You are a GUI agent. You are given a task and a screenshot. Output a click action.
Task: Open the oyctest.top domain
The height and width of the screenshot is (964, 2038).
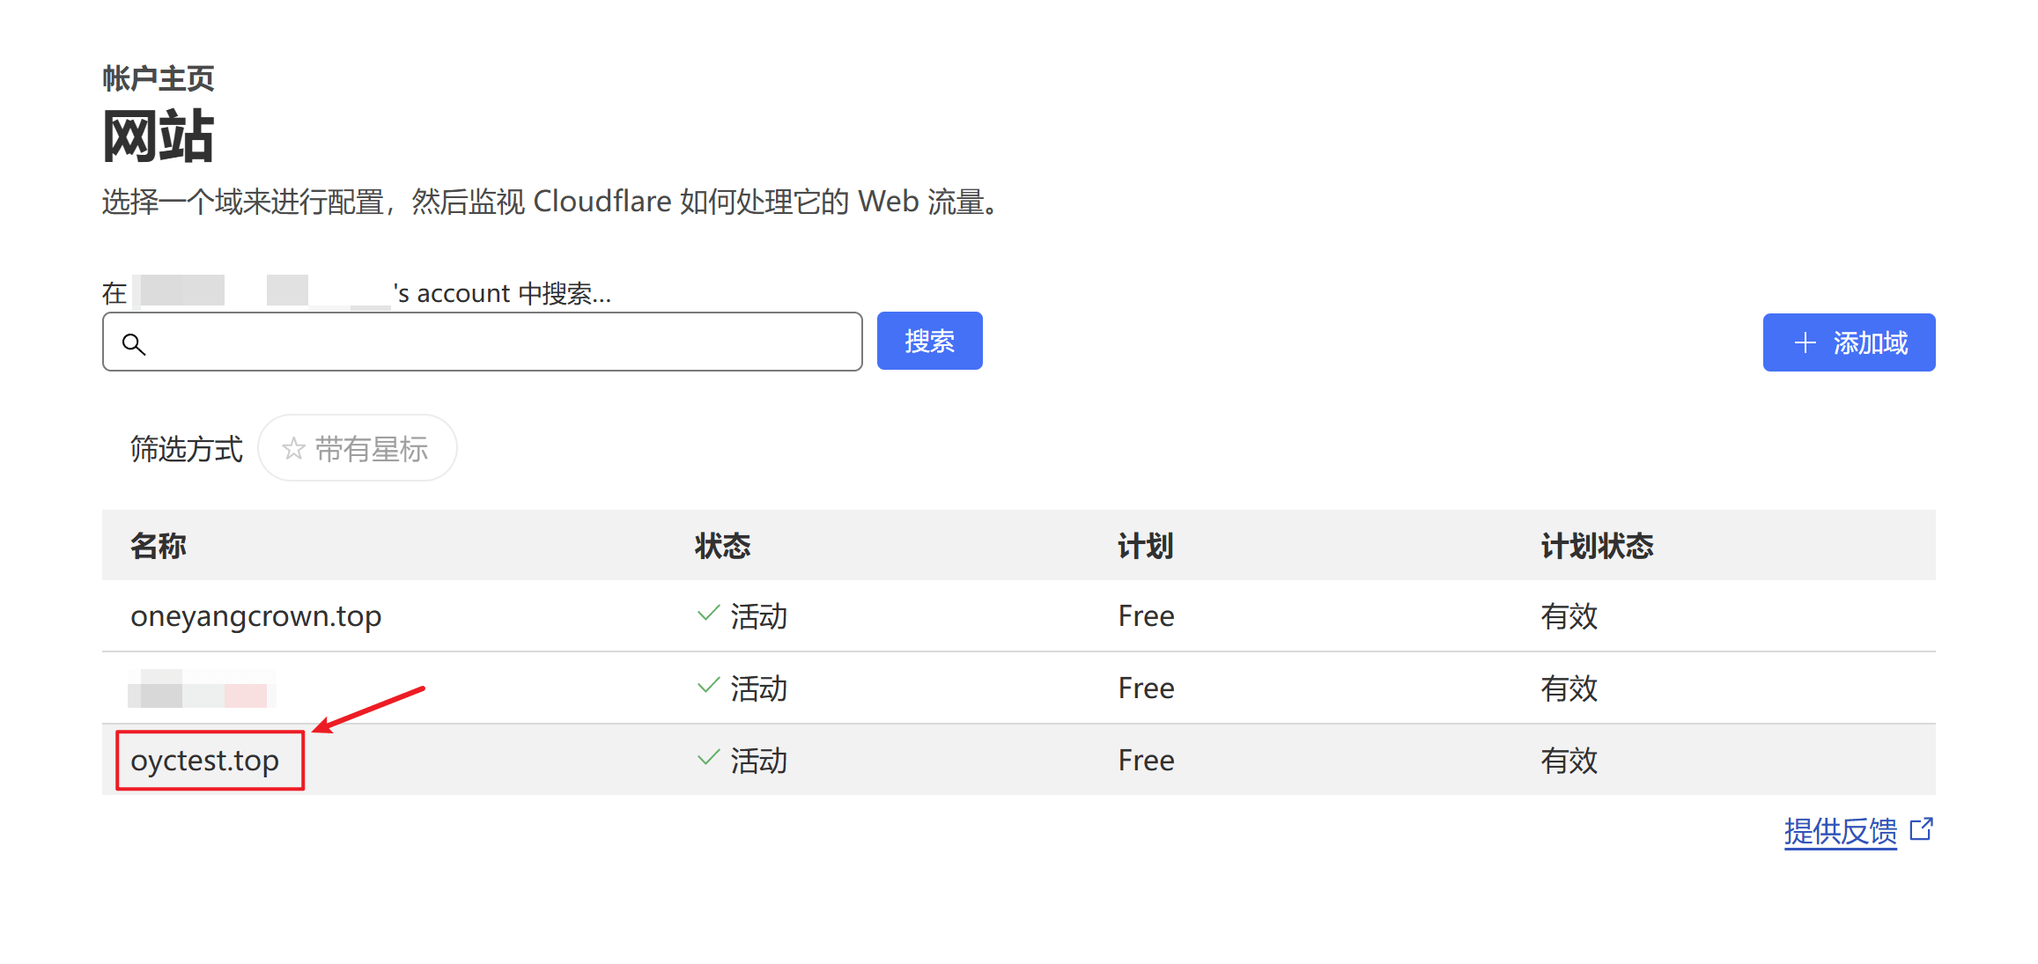[205, 761]
